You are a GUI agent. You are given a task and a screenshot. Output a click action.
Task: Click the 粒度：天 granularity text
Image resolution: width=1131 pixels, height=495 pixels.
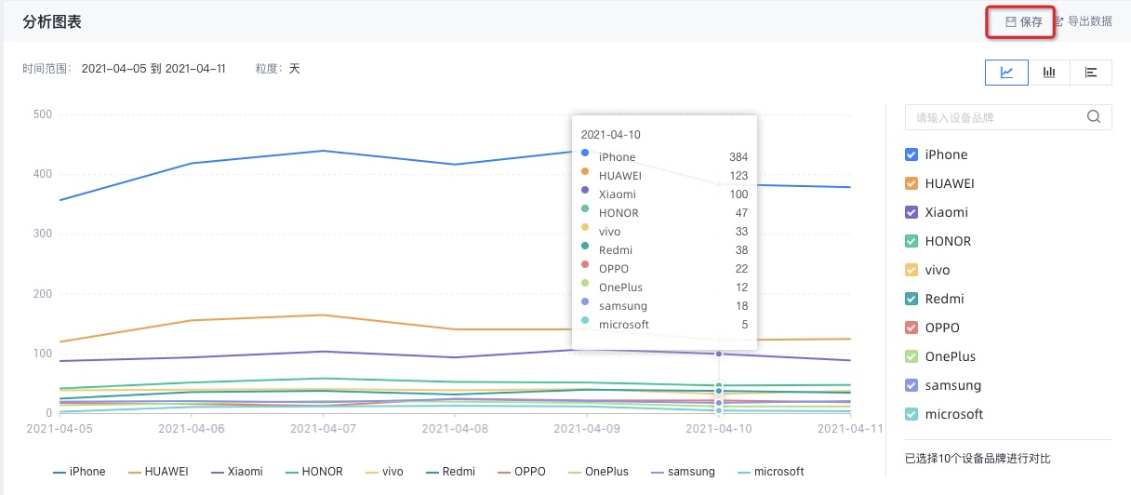tap(278, 69)
